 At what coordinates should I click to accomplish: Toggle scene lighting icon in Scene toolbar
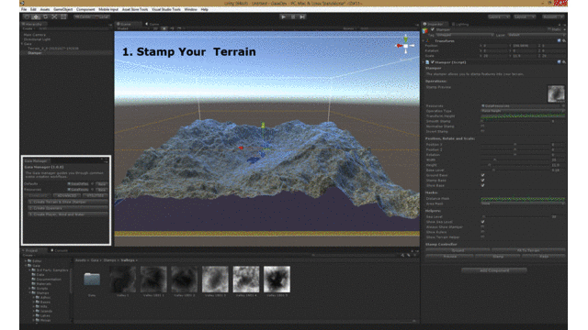pyautogui.click(x=164, y=28)
